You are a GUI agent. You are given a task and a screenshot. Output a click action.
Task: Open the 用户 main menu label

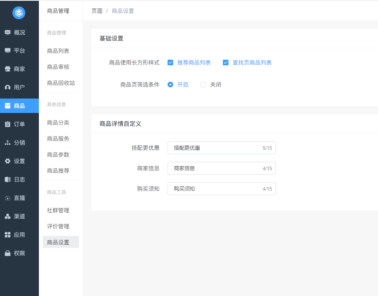[x=20, y=87]
